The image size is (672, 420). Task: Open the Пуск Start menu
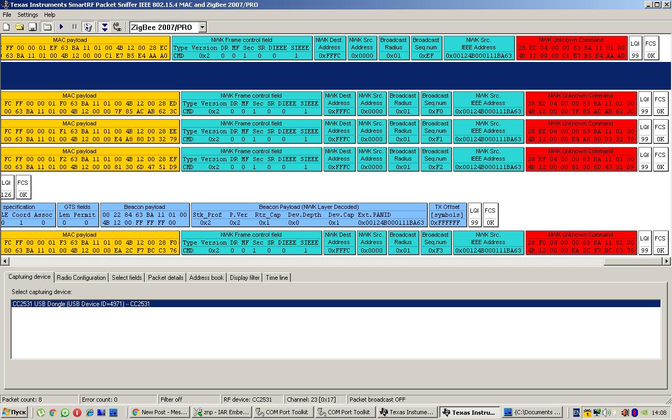14,412
